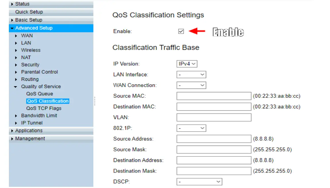Image resolution: width=330 pixels, height=188 pixels.
Task: Open the Parental Control section
Action: coord(39,72)
